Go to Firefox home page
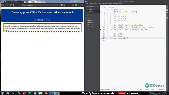 (x=14, y=5)
